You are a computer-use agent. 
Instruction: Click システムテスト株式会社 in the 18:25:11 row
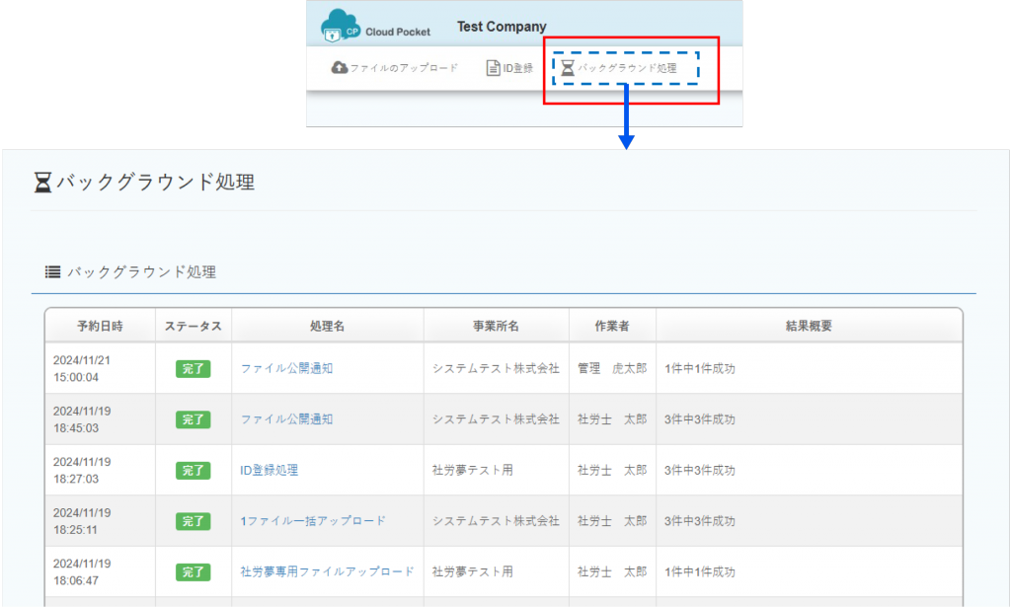pos(496,521)
